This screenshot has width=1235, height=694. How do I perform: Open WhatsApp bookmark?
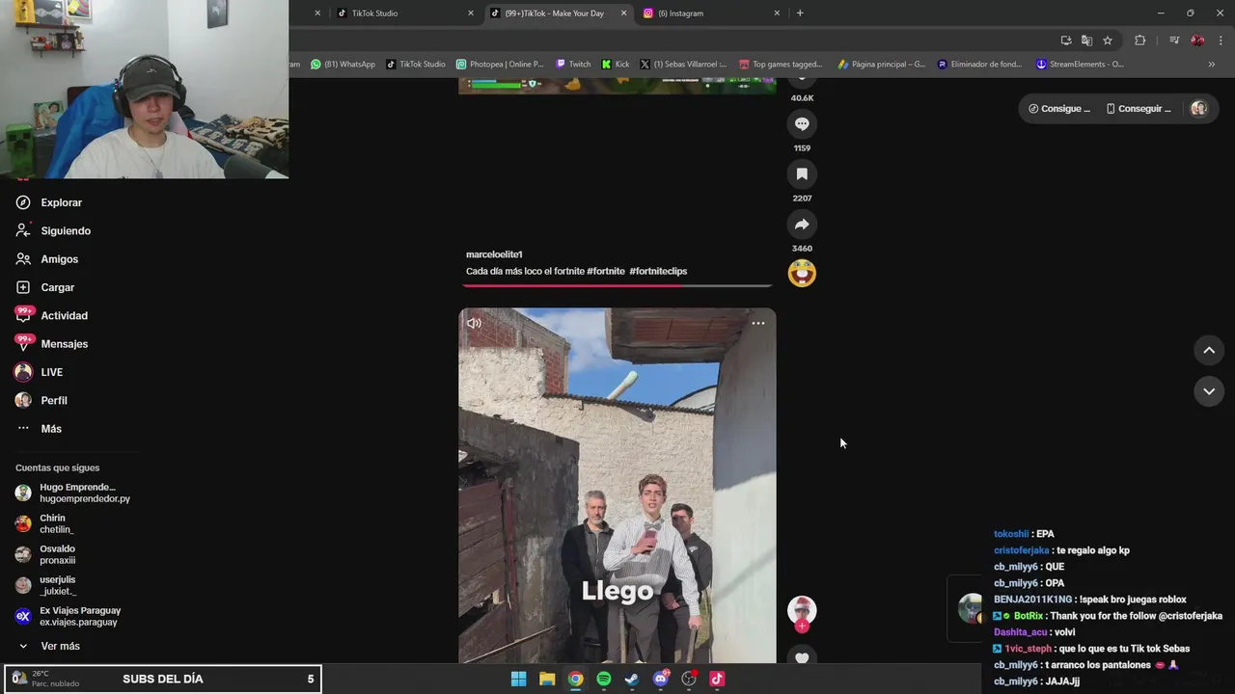coord(343,65)
